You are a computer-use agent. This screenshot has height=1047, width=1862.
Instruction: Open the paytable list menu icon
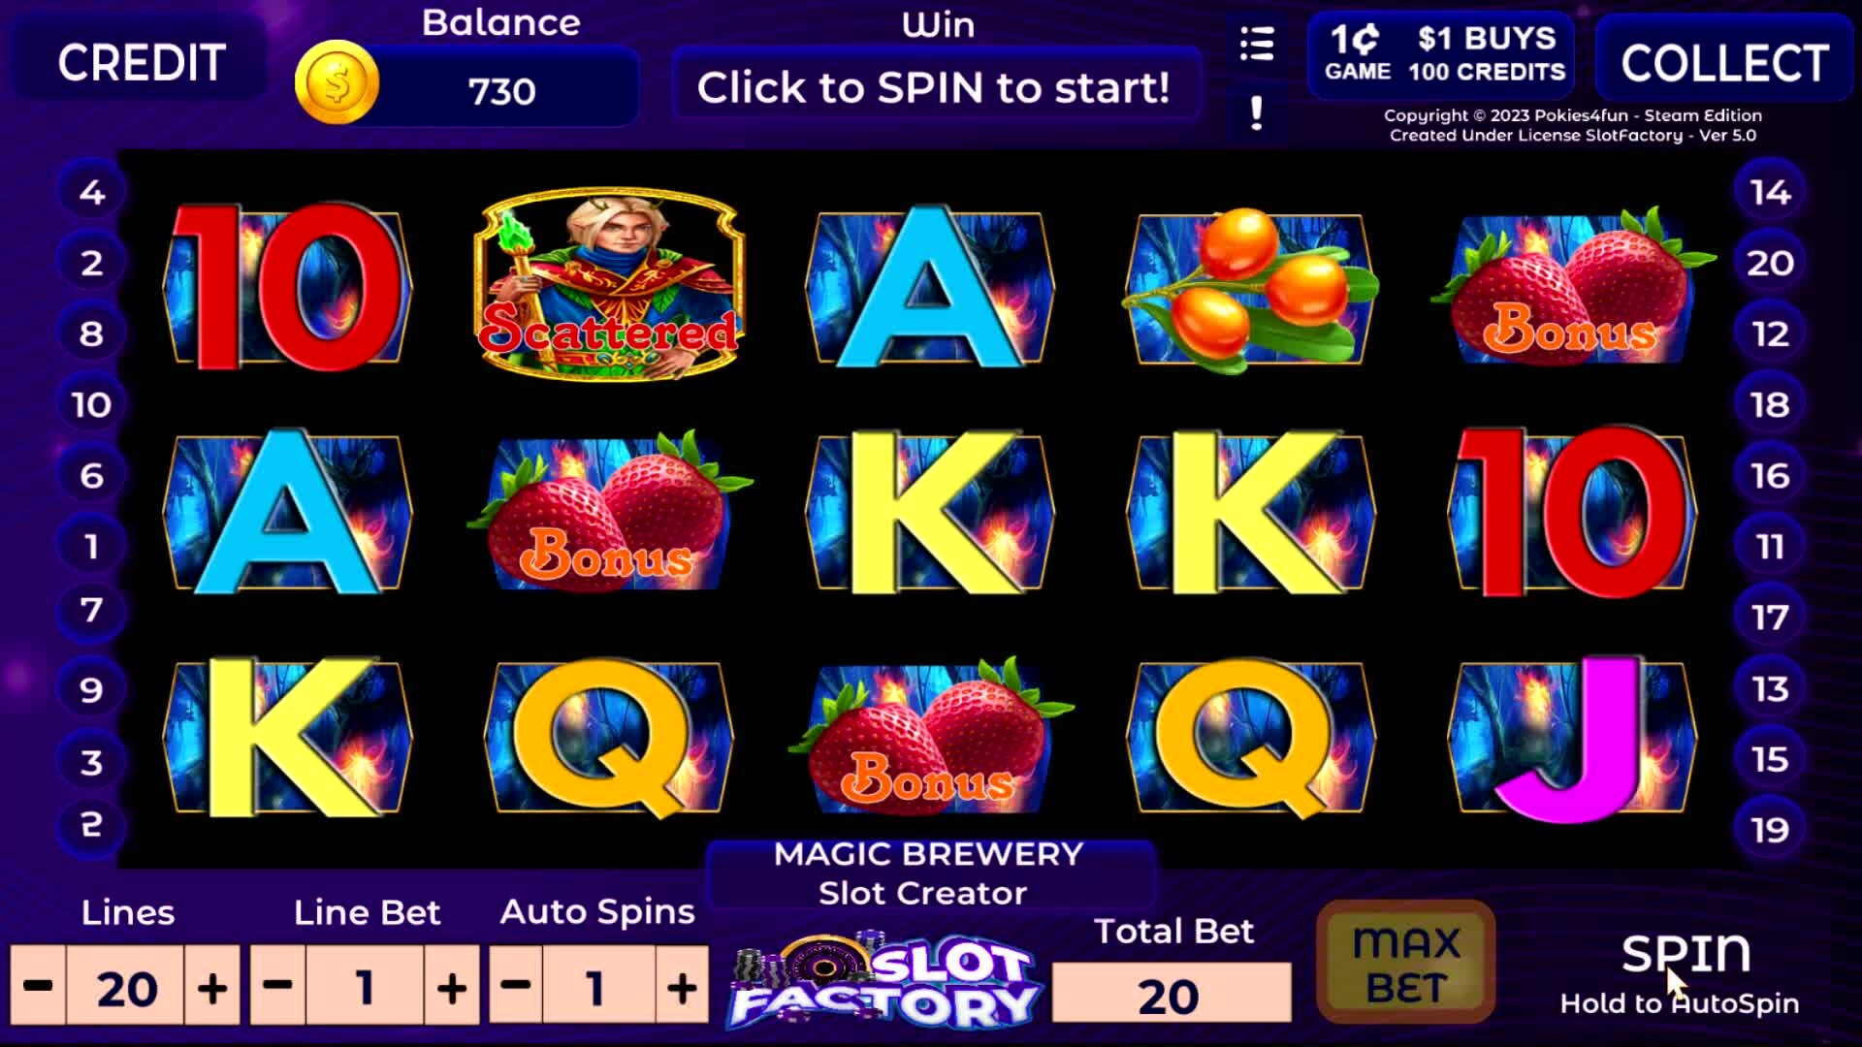point(1257,44)
